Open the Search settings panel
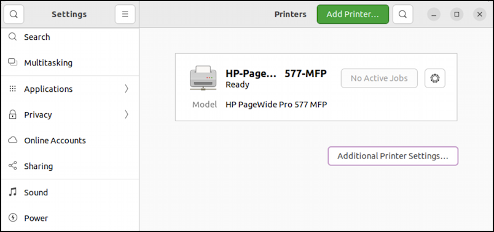Viewport: 494px width, 232px height. point(70,37)
